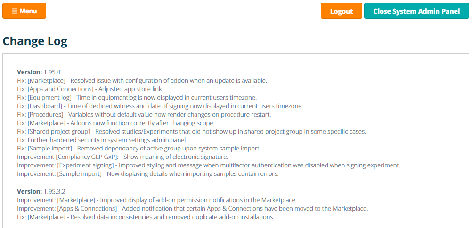The height and width of the screenshot is (228, 472).
Task: Click the Dashboard declined witness fix line
Action: [x=160, y=106]
